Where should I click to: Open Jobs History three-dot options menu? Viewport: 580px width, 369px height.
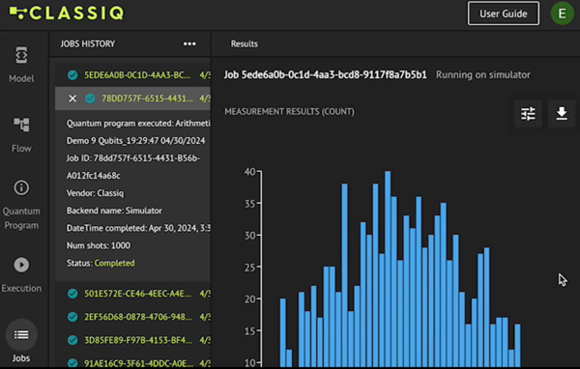pos(189,43)
